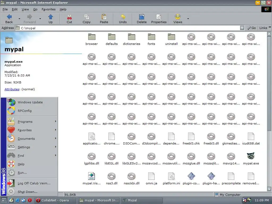This screenshot has width=272, height=204.
Task: Open the File menu
Action: [x=5, y=9]
